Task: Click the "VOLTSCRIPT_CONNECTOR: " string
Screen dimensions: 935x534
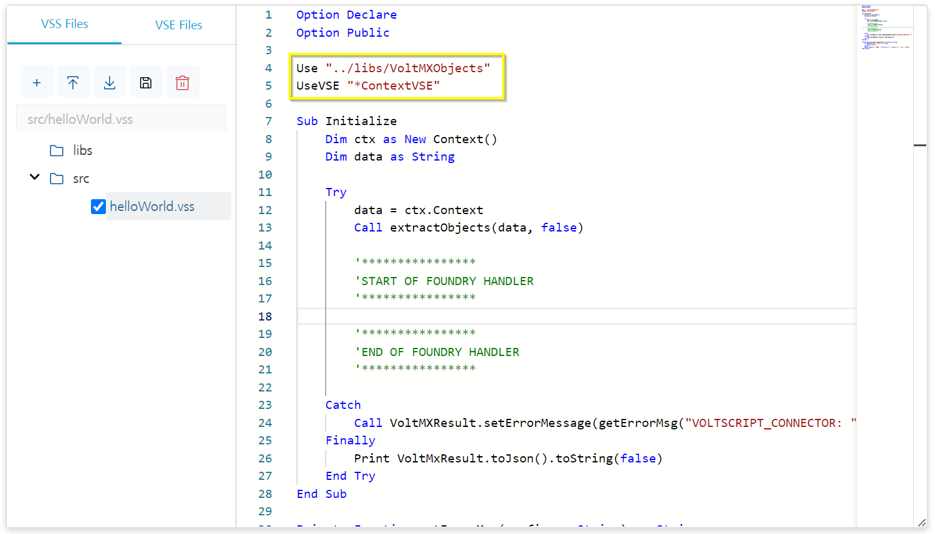Action: point(771,423)
